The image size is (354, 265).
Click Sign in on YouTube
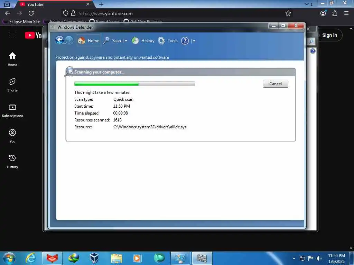tap(329, 35)
